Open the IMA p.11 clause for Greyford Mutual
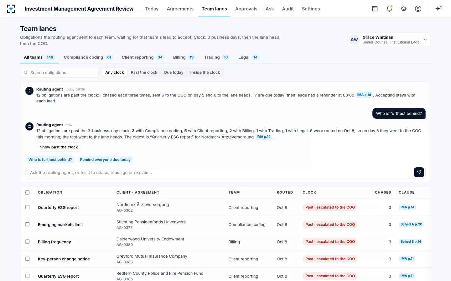The image size is (451, 281). 407,259
